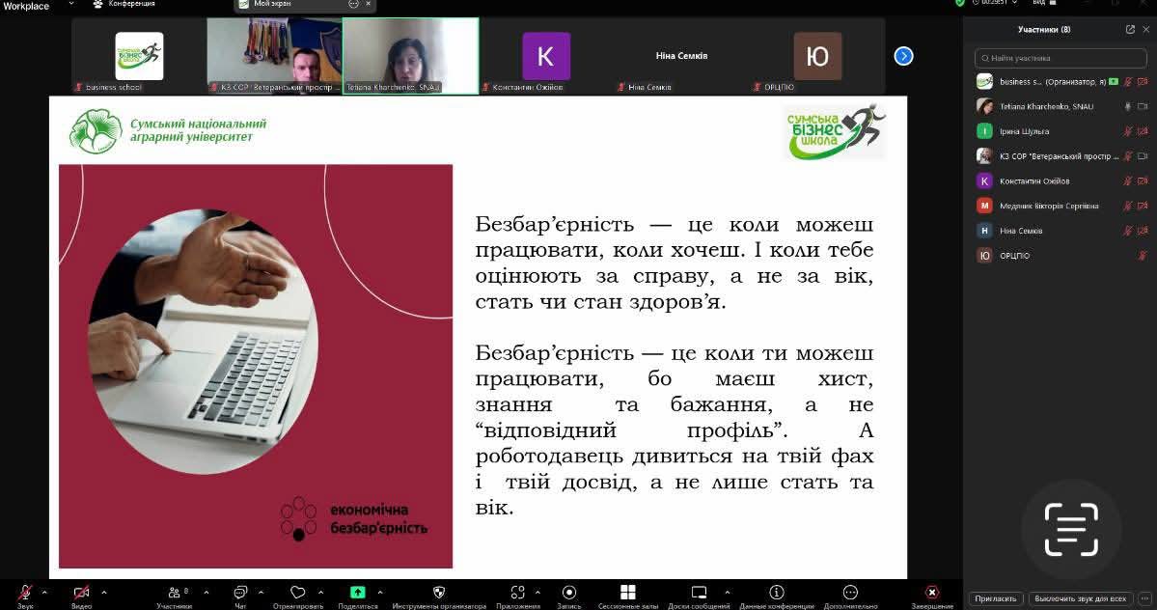This screenshot has height=610, width=1157.
Task: Select the ОРЦПІО video tile
Action: coord(817,56)
